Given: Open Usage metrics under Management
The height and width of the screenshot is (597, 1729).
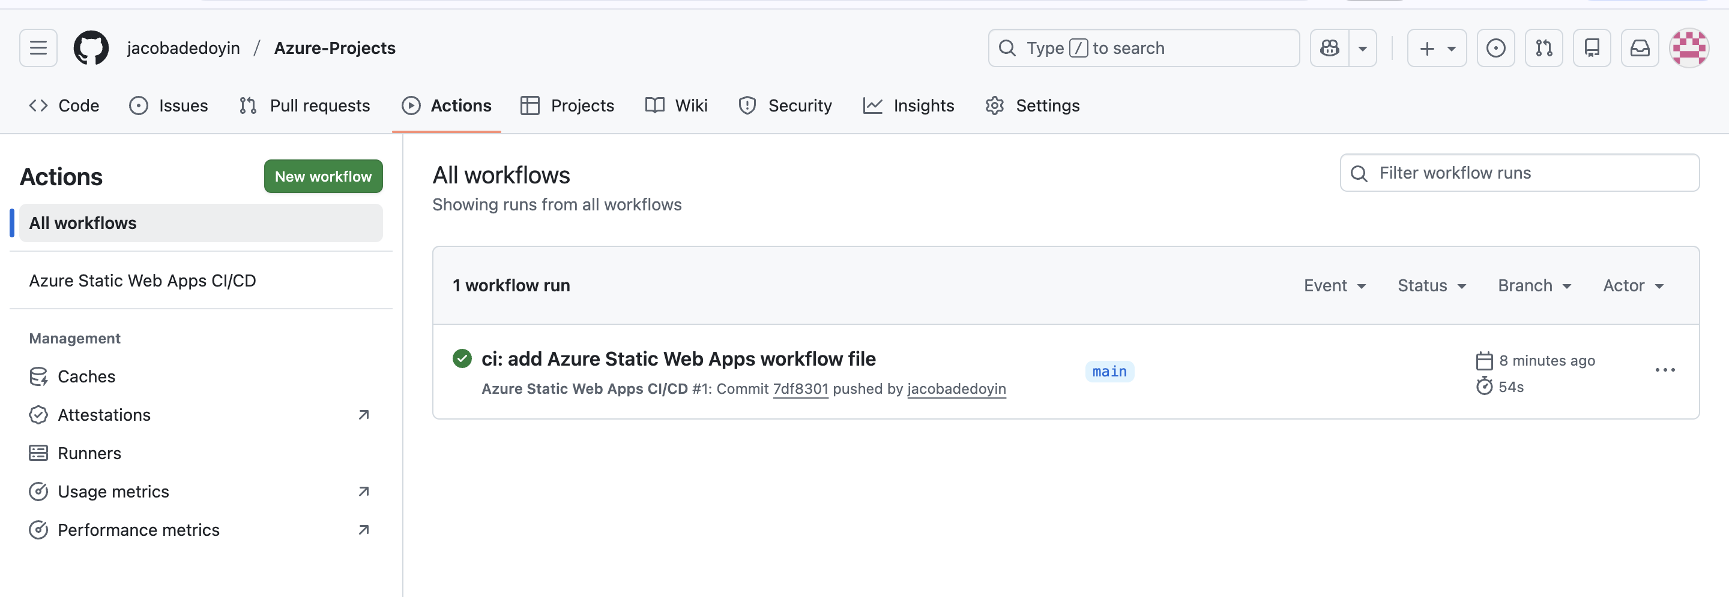Looking at the screenshot, I should click(x=201, y=492).
